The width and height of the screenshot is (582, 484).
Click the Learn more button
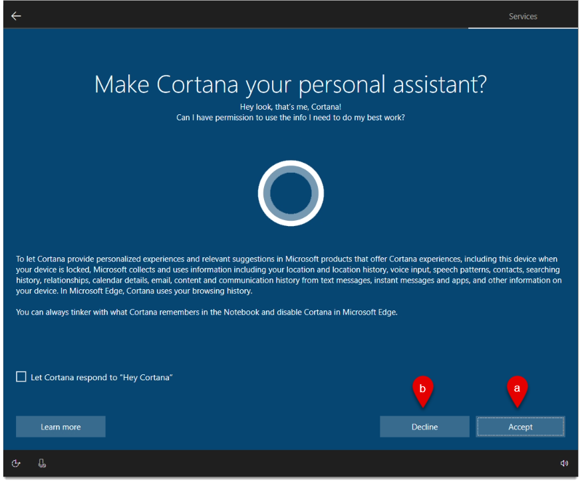point(61,427)
